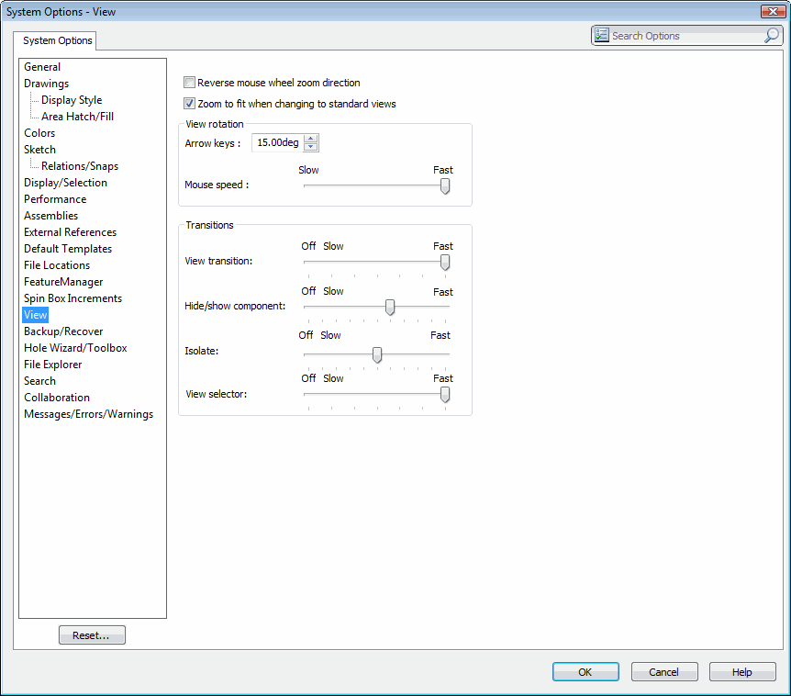Image resolution: width=791 pixels, height=696 pixels.
Task: Open File Locations category
Action: click(57, 265)
